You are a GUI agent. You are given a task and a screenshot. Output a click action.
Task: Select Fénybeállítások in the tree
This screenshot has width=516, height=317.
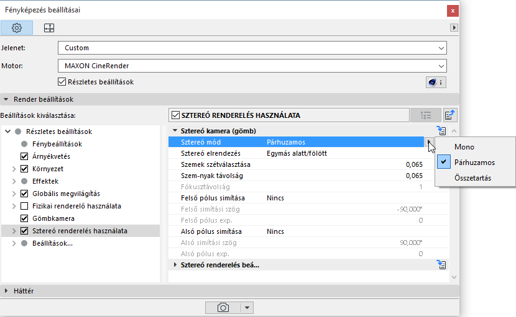coord(57,144)
